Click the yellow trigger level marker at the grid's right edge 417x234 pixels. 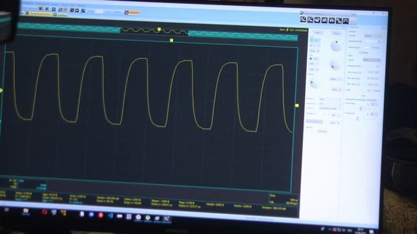click(297, 105)
